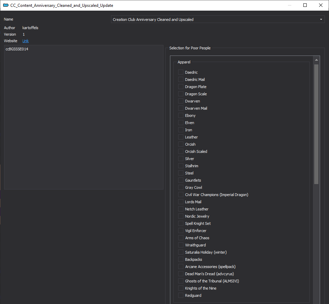Check the Gauntlets checkbox
Screen dimensions: 329x304
pyautogui.click(x=181, y=180)
